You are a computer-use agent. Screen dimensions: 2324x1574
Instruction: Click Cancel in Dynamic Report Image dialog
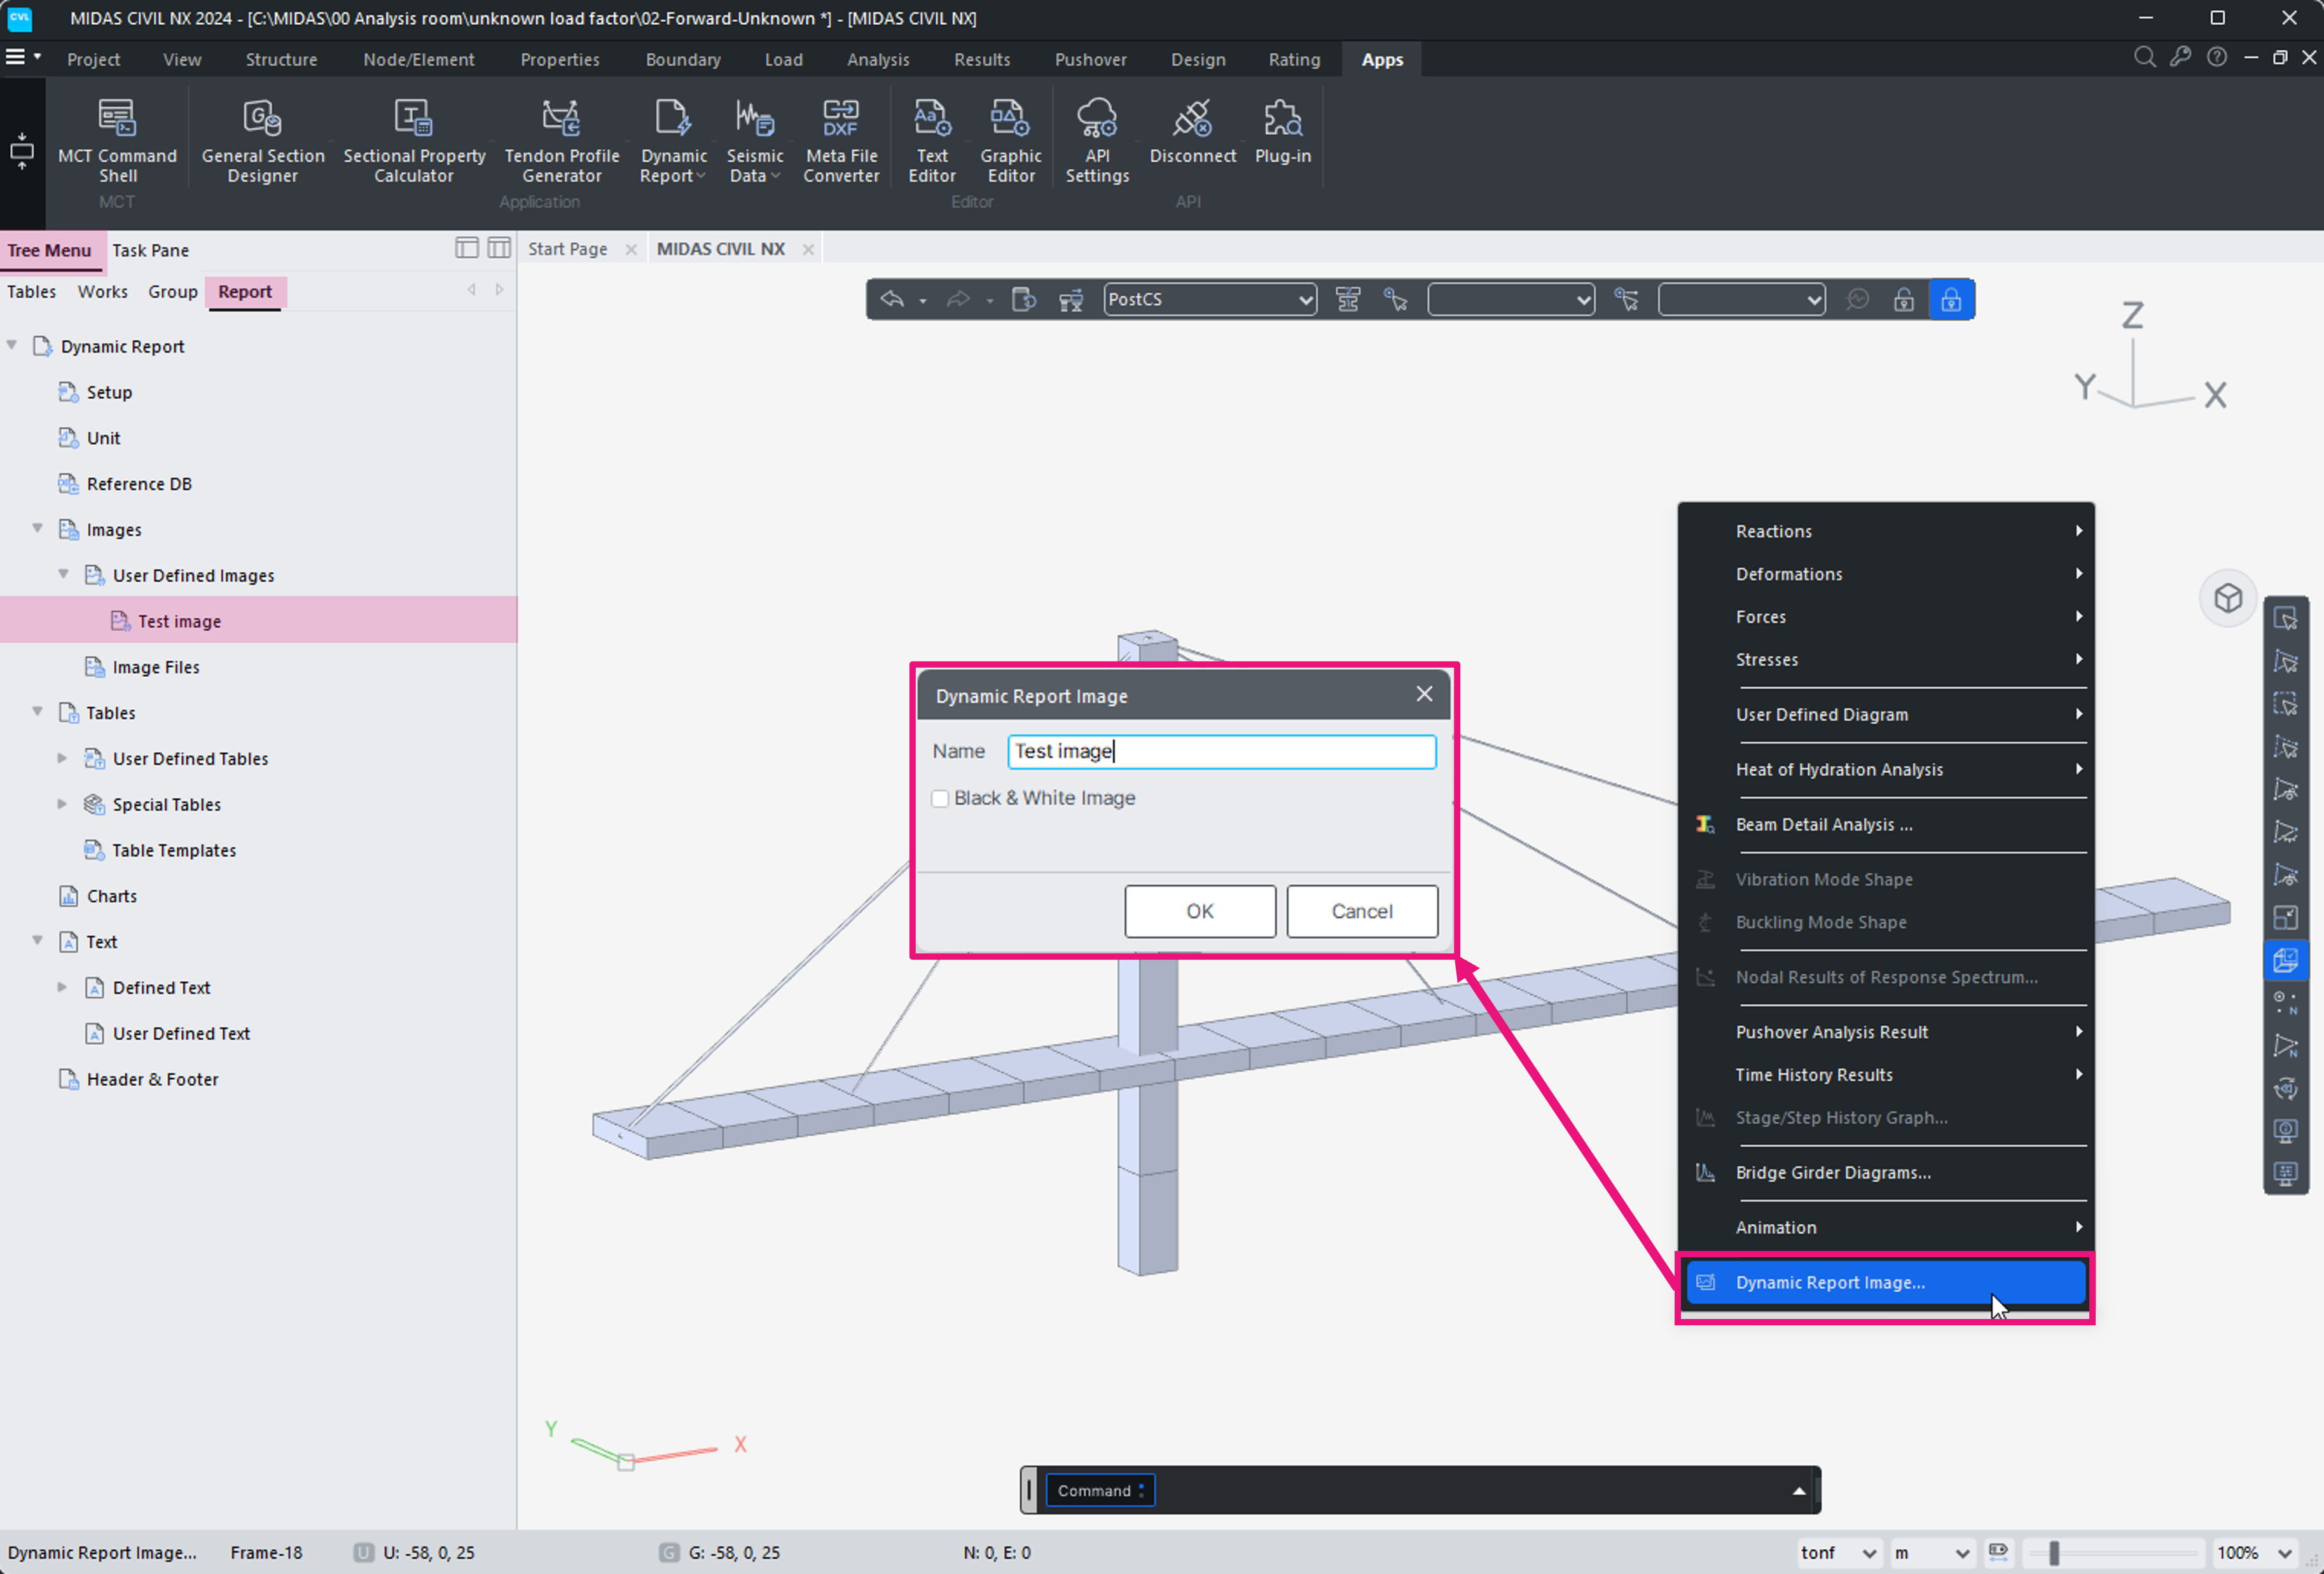1361,911
